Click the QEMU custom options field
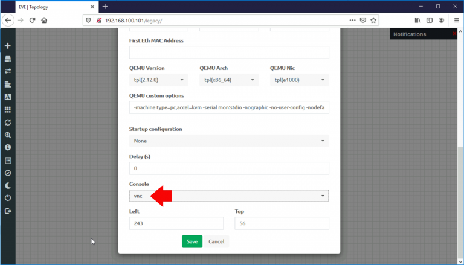The width and height of the screenshot is (464, 265). tap(229, 107)
